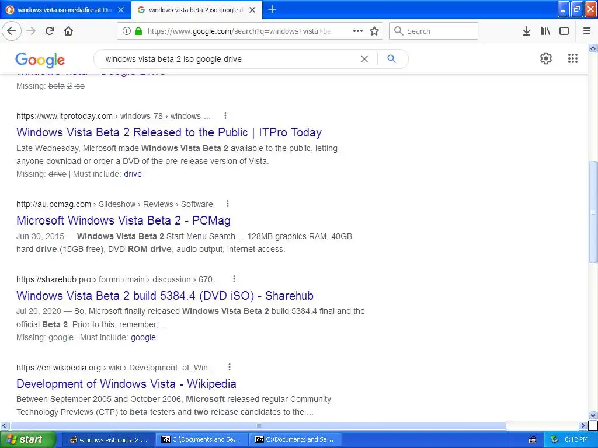Open Google quick settings gear

tap(546, 58)
